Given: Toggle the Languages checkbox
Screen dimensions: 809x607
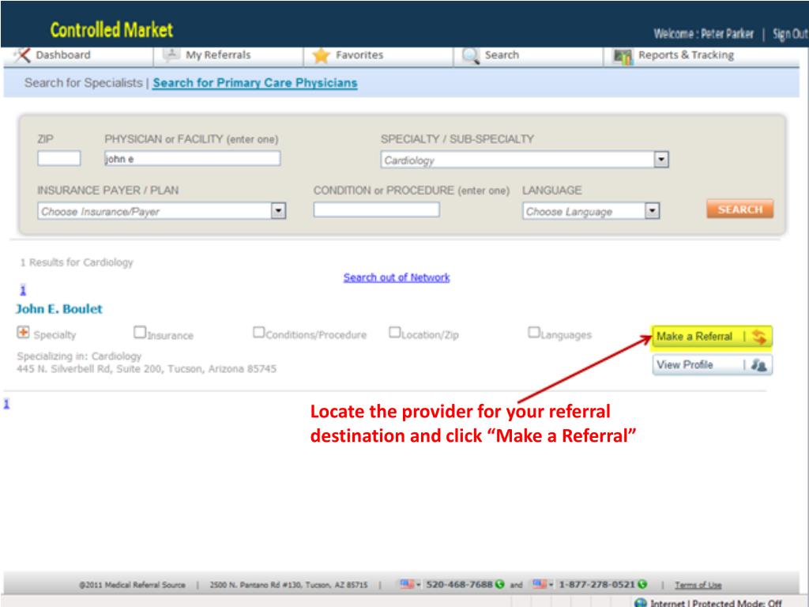Looking at the screenshot, I should [x=534, y=332].
